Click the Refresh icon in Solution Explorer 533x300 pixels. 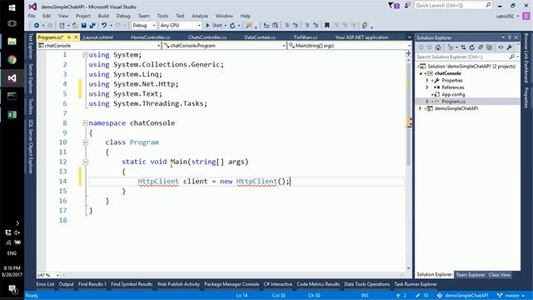point(472,47)
